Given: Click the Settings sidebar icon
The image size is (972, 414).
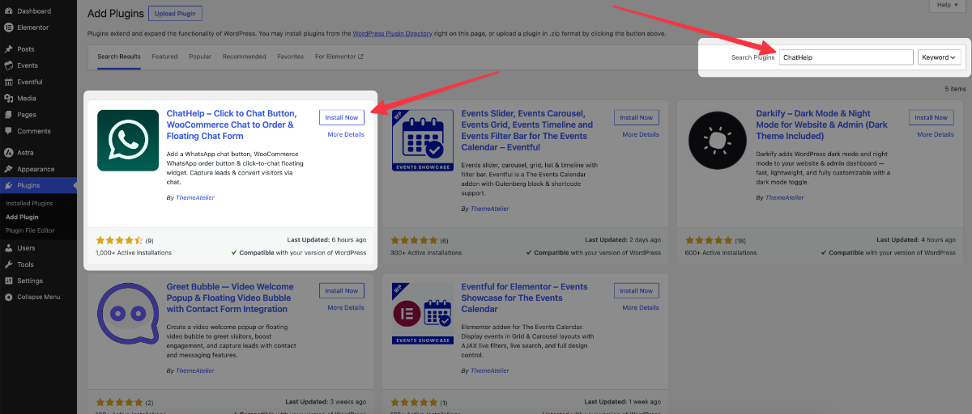Looking at the screenshot, I should click(x=8, y=281).
